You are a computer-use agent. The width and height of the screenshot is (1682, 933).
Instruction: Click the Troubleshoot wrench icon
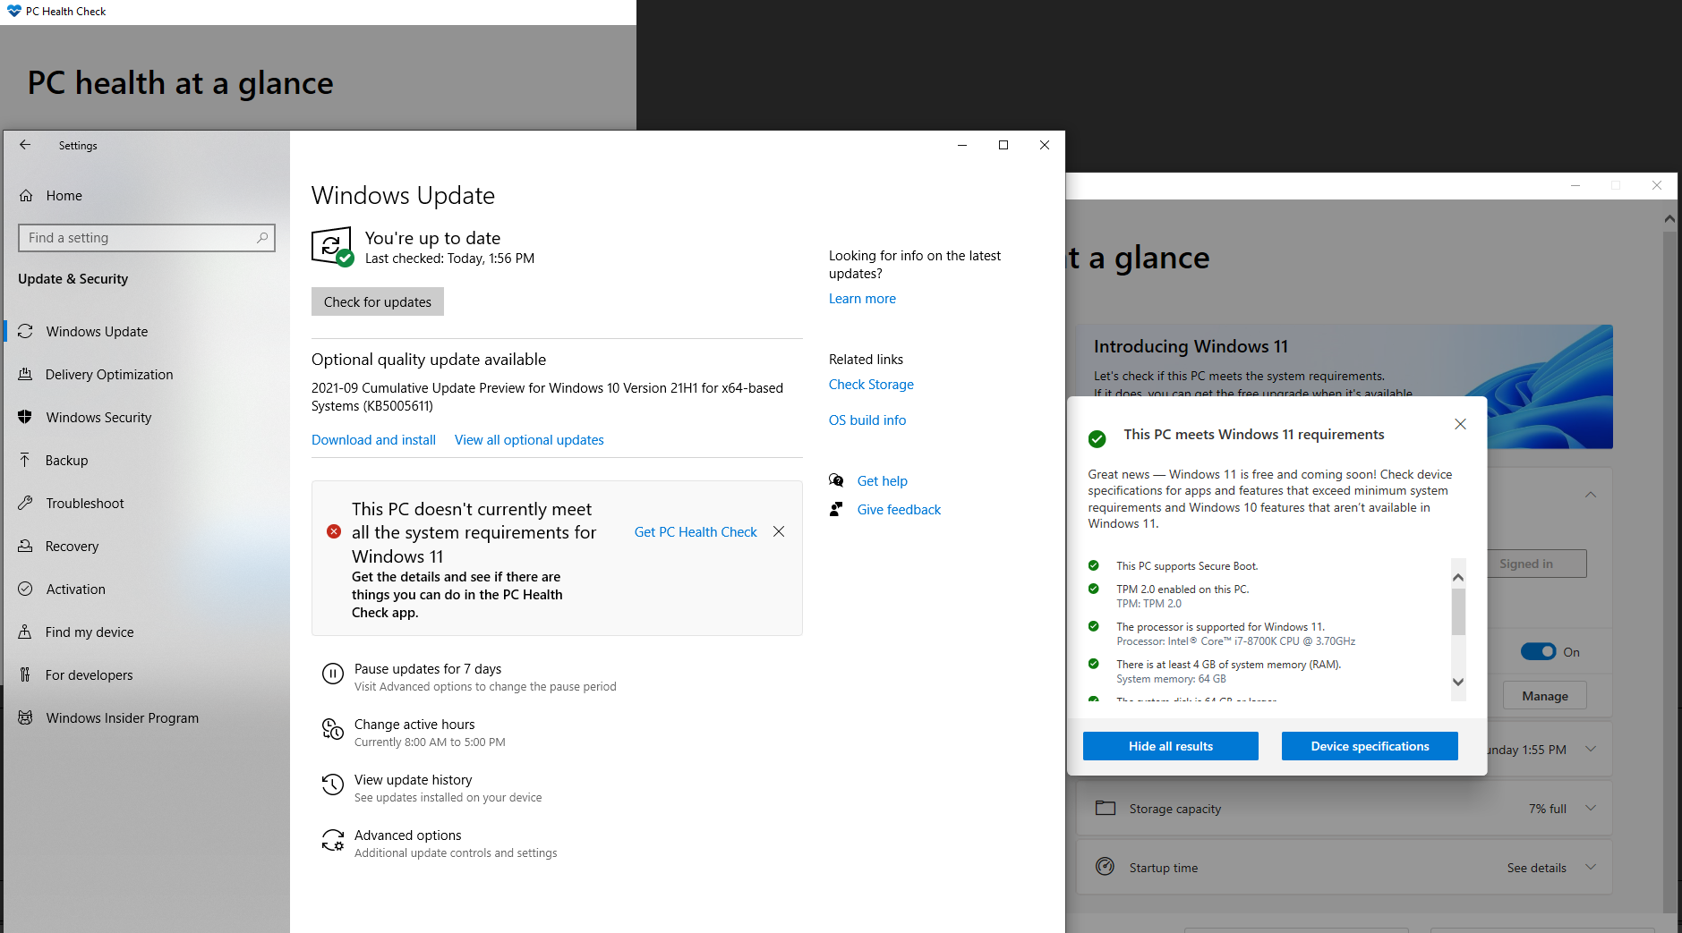25,504
